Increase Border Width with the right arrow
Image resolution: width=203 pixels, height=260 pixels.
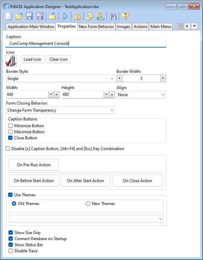click(x=163, y=78)
